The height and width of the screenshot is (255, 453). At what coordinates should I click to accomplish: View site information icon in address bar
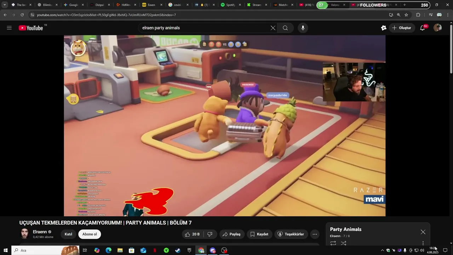pyautogui.click(x=32, y=15)
